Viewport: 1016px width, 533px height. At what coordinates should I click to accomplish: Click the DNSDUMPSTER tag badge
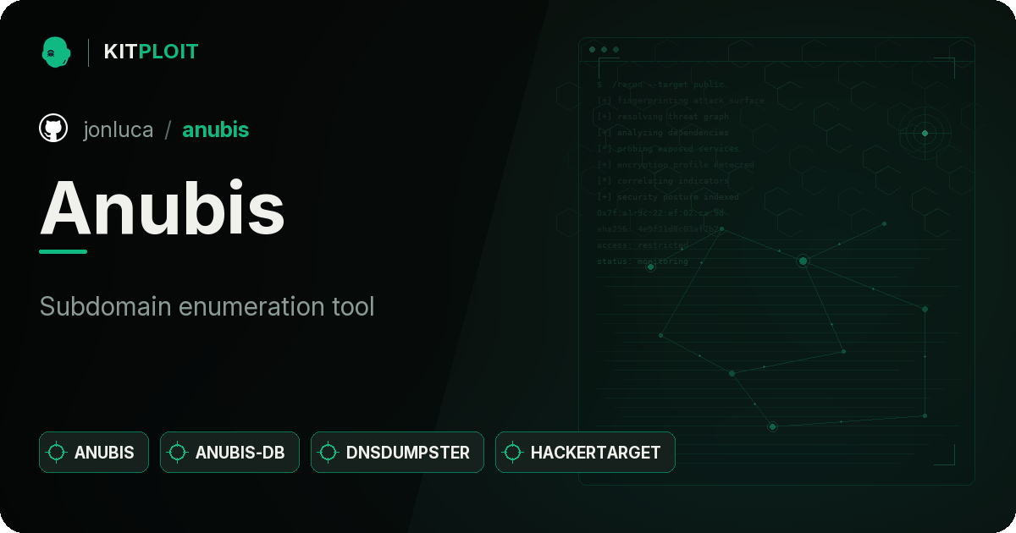point(397,453)
